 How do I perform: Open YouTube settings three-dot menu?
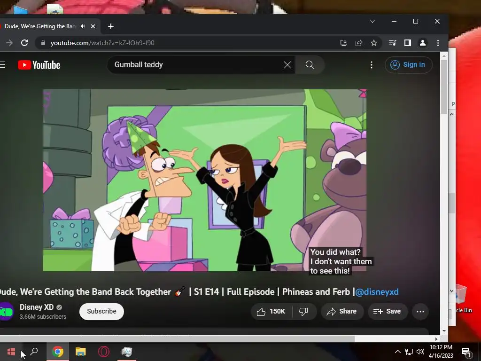coord(372,65)
